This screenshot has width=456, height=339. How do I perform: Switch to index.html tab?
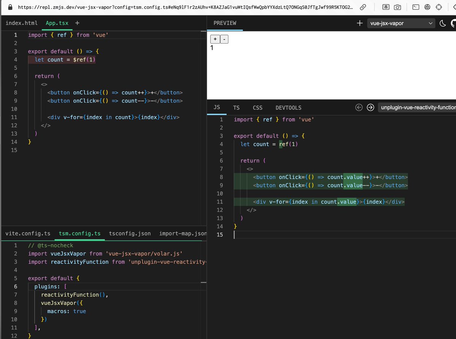click(22, 23)
